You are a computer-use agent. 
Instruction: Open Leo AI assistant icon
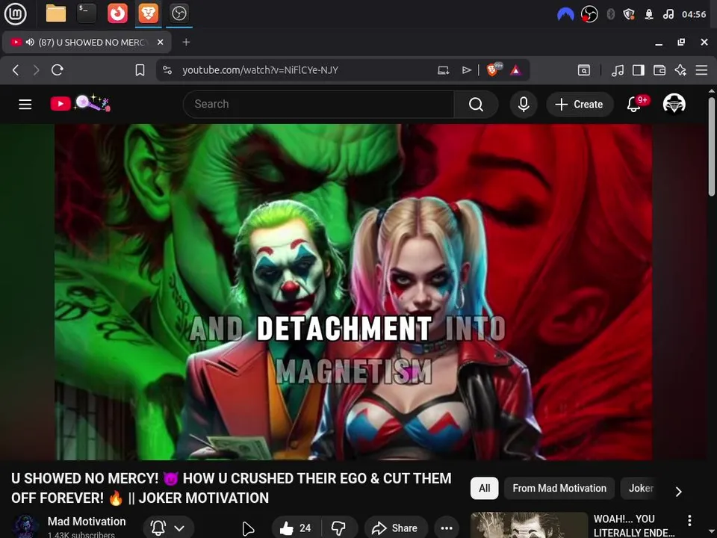pyautogui.click(x=680, y=70)
